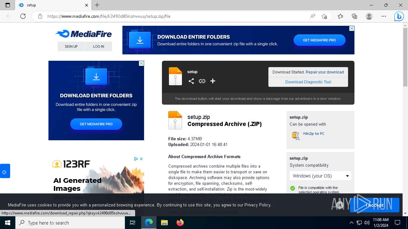Screen dimensions: 408x229
Task: Click SIGN UP button
Action: [x=71, y=46]
